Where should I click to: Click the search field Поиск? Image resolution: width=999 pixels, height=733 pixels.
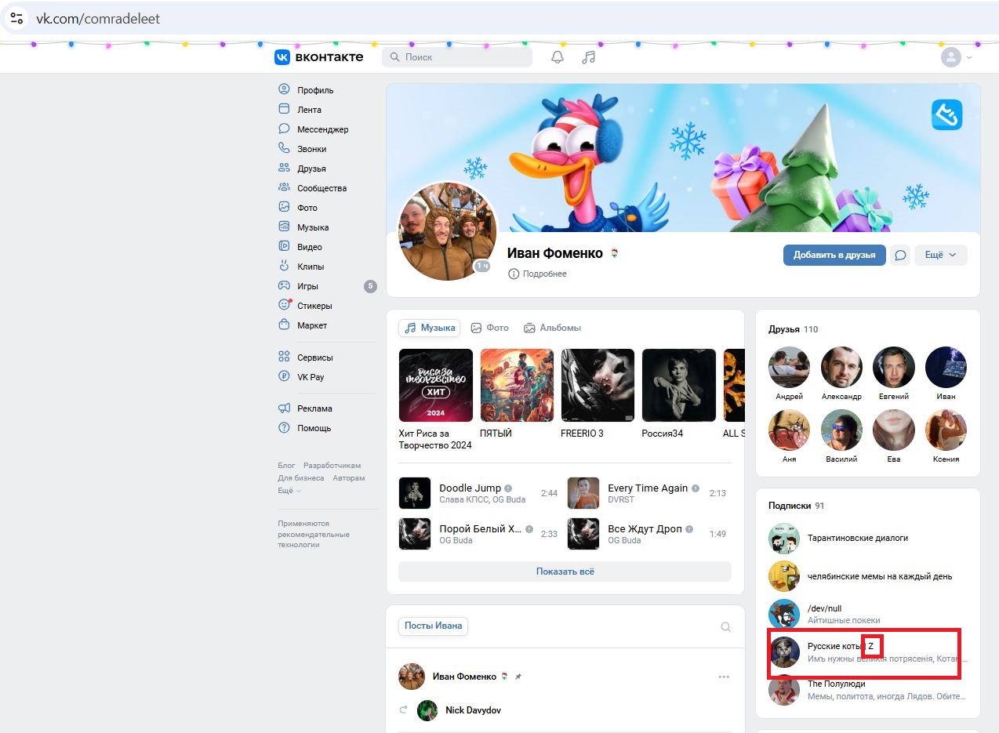(457, 57)
